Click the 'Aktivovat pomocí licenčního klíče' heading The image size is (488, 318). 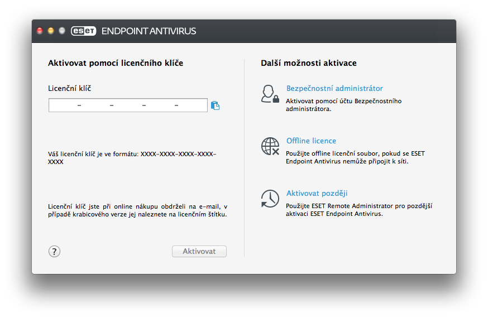116,63
